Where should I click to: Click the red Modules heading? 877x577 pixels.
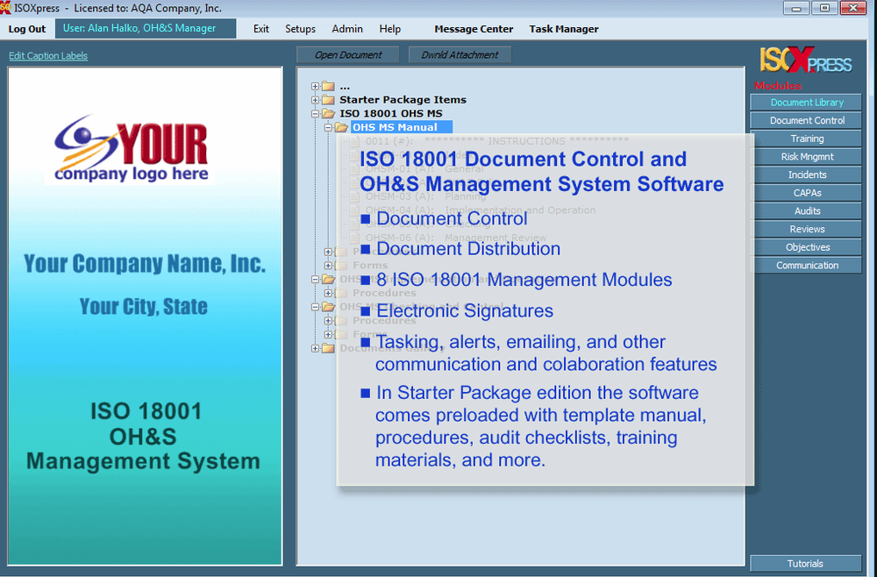pyautogui.click(x=777, y=86)
